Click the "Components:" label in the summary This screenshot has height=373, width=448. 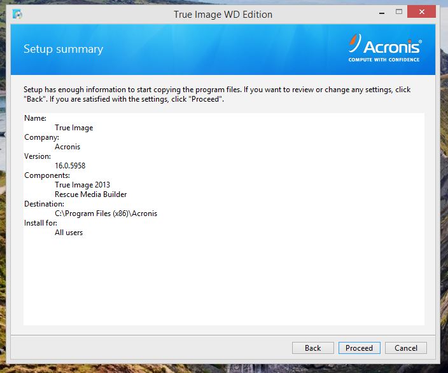[x=46, y=175]
